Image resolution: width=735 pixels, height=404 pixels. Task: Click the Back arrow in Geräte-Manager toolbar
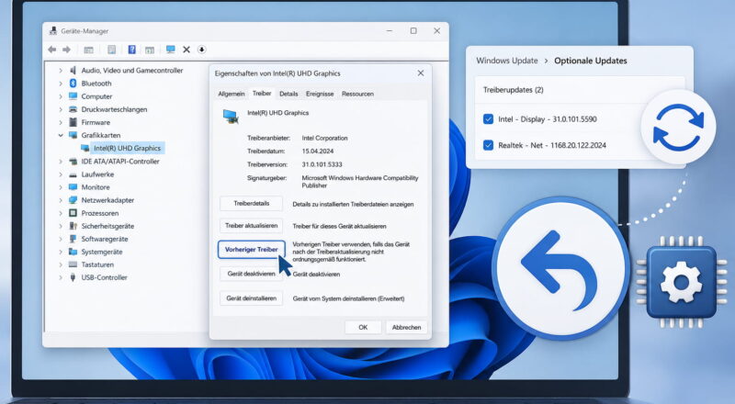[x=52, y=50]
